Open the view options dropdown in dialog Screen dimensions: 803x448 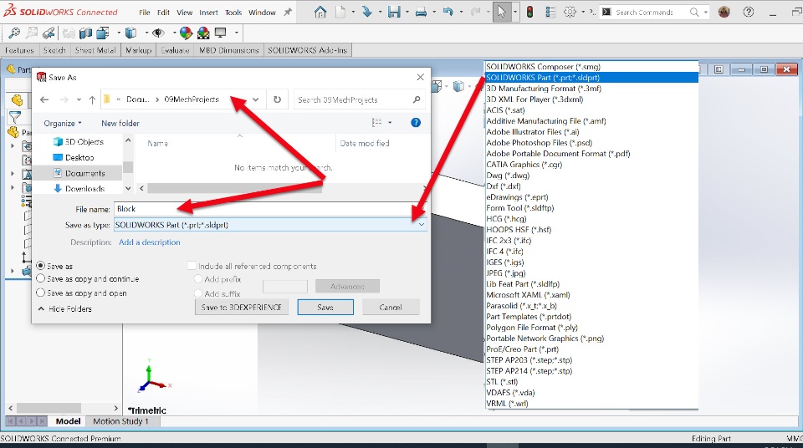pyautogui.click(x=390, y=123)
